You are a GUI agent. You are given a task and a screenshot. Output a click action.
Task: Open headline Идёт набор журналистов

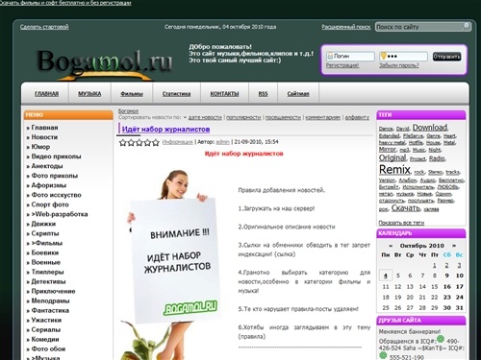pyautogui.click(x=165, y=130)
